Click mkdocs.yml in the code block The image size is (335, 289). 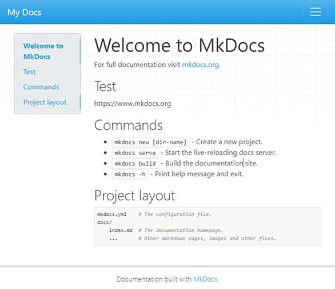pos(111,215)
